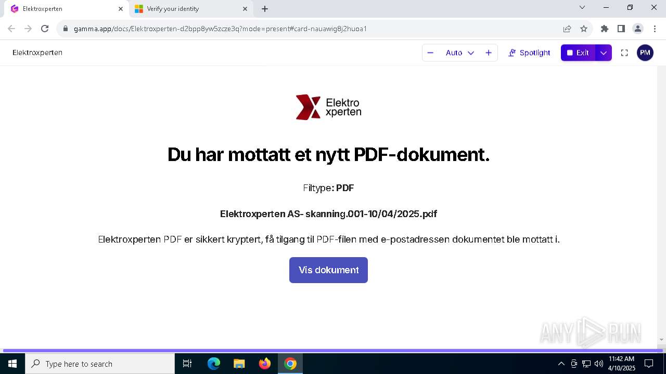This screenshot has width=666, height=374.
Task: Click the page scrollbar down arrow
Action: [x=661, y=340]
